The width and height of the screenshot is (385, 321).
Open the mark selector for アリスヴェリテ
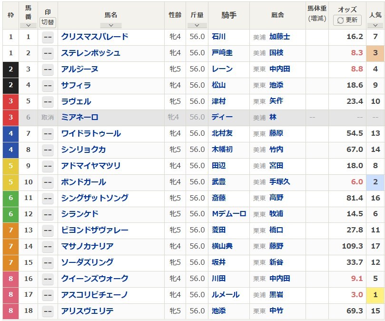click(x=48, y=311)
